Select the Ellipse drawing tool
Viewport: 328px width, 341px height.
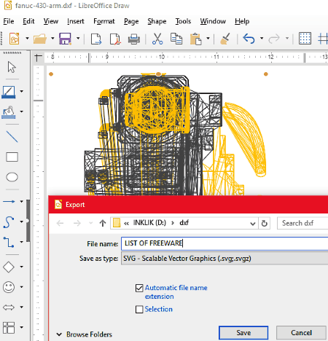(12, 177)
